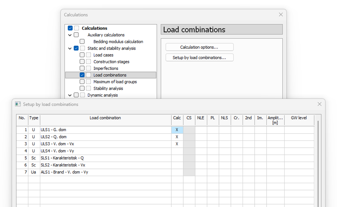Viewport: 337px width, 207px height.
Task: Select Bedding modulus calculation label
Action: click(x=118, y=42)
